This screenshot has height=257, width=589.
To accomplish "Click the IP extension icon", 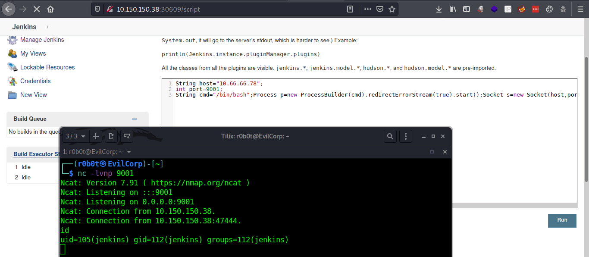I will [508, 9].
